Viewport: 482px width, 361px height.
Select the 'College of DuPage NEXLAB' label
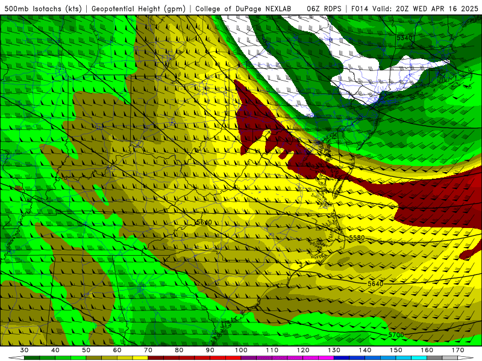[x=243, y=8]
